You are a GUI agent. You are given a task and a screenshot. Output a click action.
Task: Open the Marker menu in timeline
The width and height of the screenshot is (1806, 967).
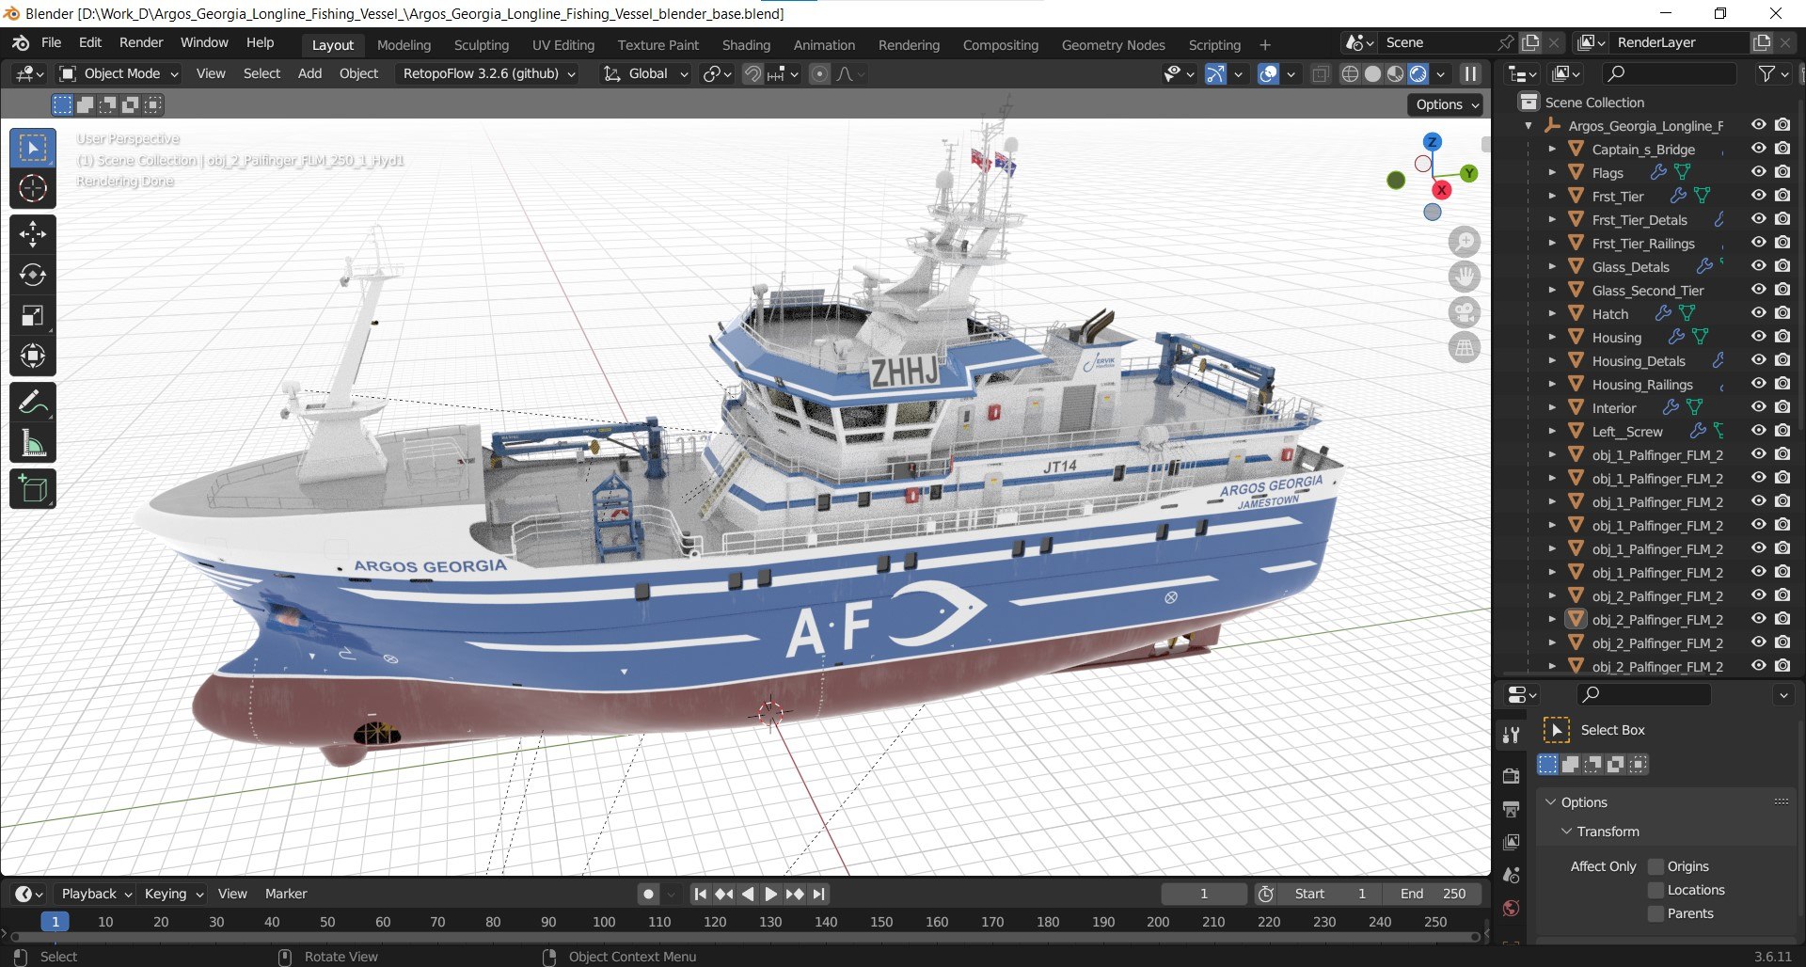286,894
